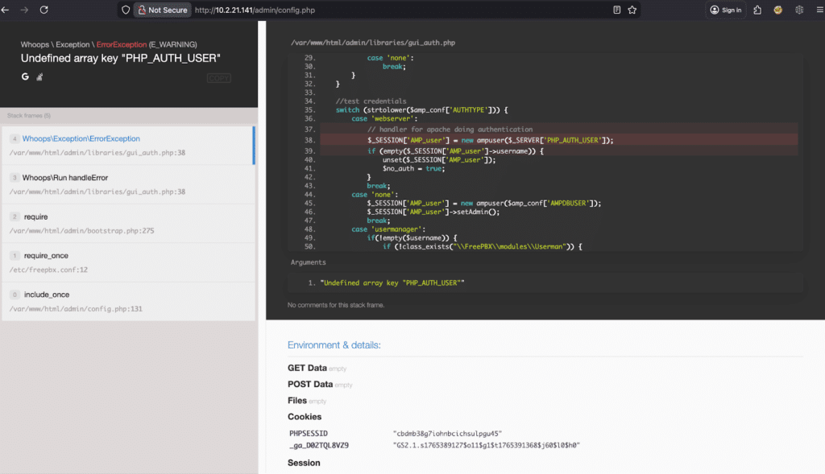Toggle reader view in address bar
This screenshot has height=474, width=825.
pos(616,10)
